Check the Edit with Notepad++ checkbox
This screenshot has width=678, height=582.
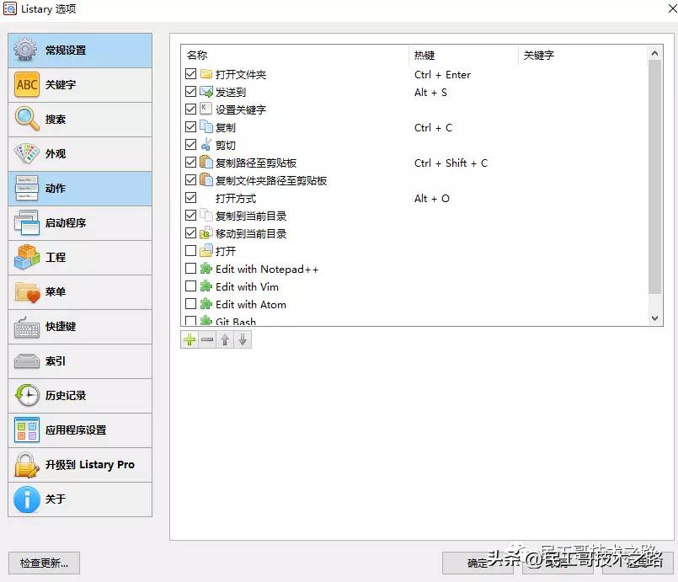click(x=190, y=269)
